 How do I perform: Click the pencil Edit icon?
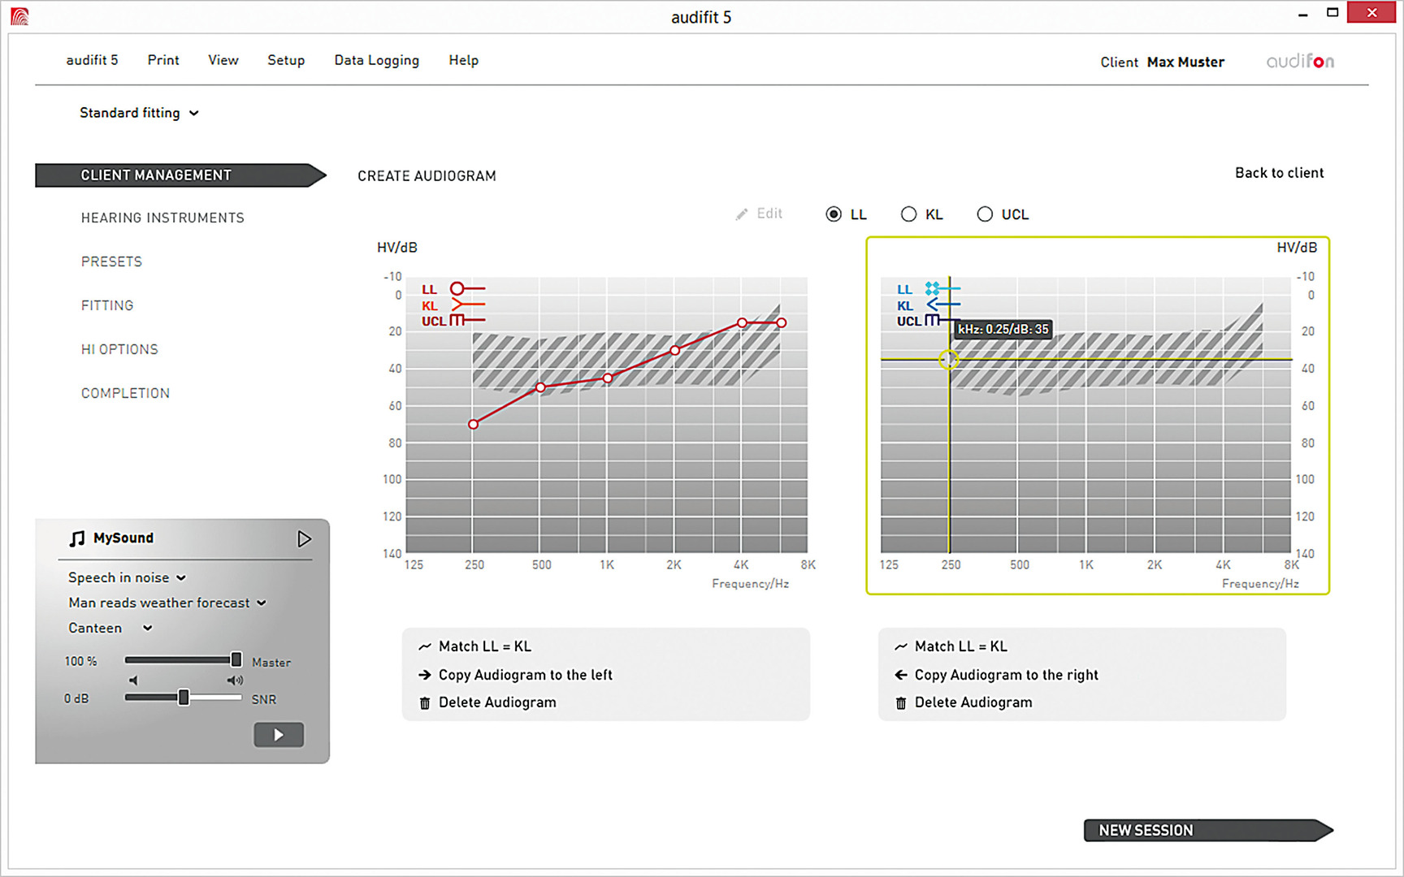coord(741,214)
